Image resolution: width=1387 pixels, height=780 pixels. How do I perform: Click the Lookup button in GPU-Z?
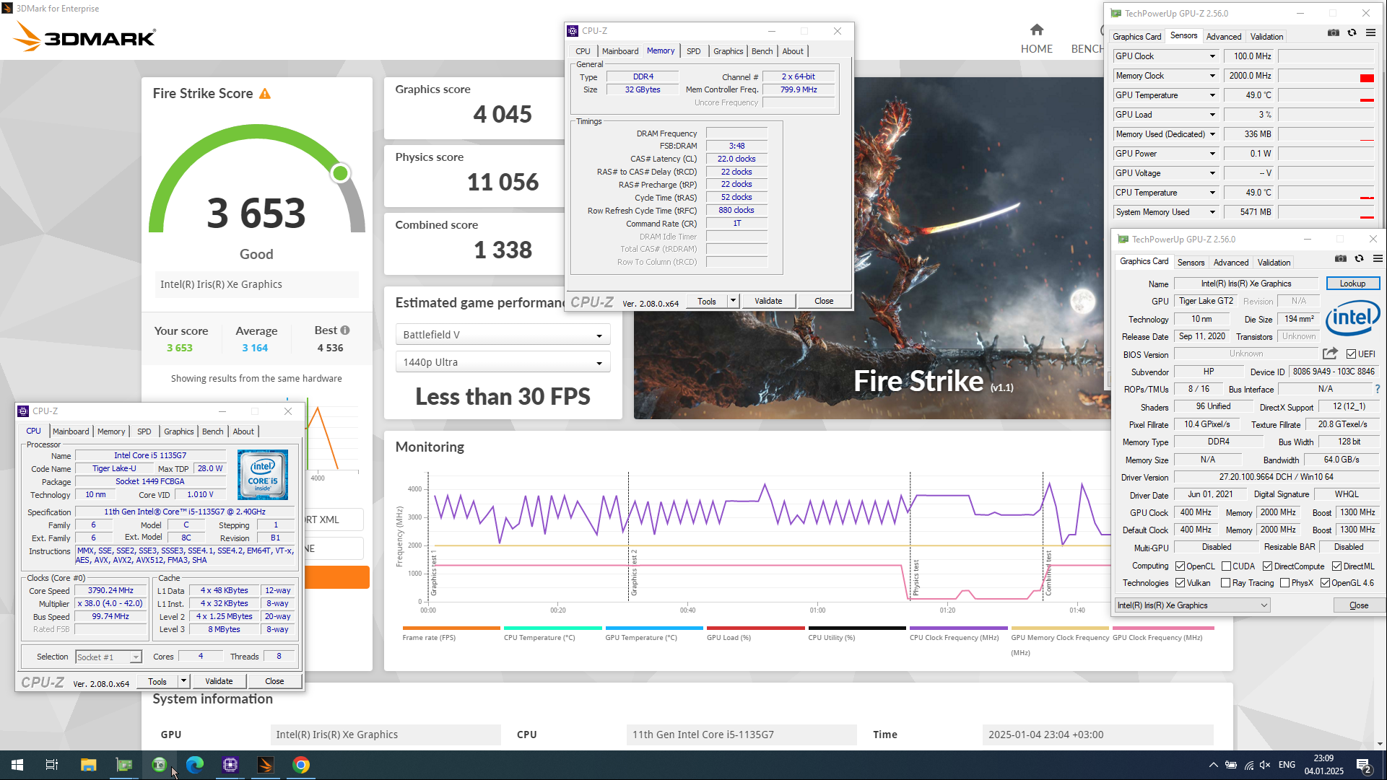tap(1352, 284)
